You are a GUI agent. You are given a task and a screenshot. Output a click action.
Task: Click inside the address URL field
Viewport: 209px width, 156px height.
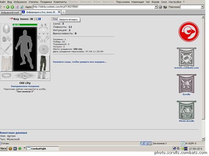pos(94,7)
